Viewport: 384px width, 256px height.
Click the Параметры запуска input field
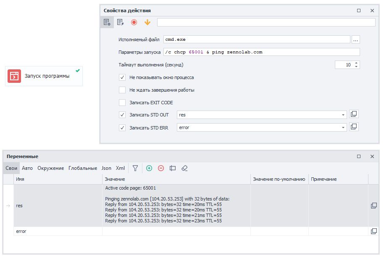(x=262, y=52)
